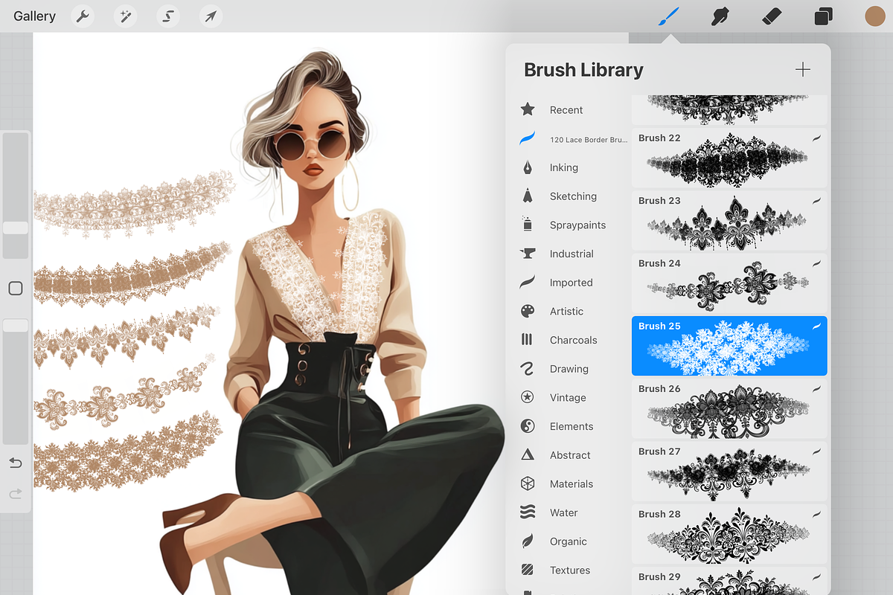Click the Inking pen nib icon

(528, 167)
